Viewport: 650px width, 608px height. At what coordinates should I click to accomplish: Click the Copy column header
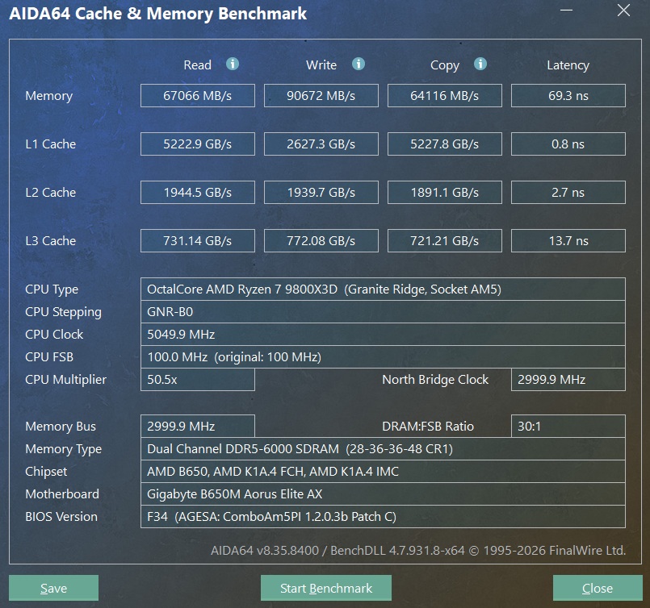445,65
